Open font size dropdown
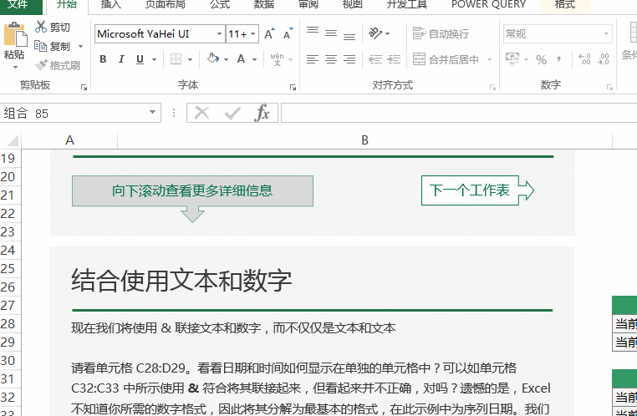Screen dimensions: 637x416 [253, 34]
